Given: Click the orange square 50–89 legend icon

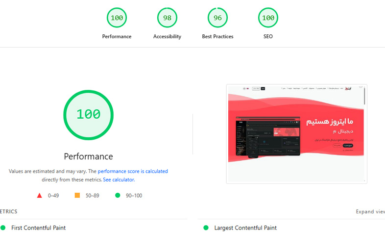Looking at the screenshot, I should point(77,195).
